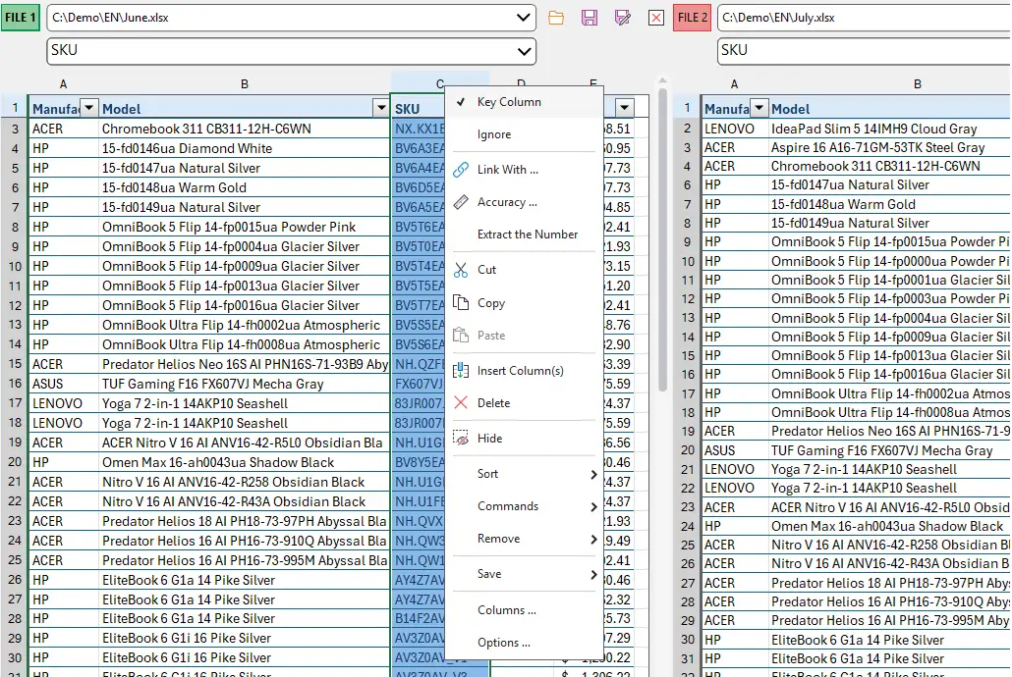Click the File 2 July.xlsx path field
This screenshot has width=1012, height=677.
tap(865, 18)
